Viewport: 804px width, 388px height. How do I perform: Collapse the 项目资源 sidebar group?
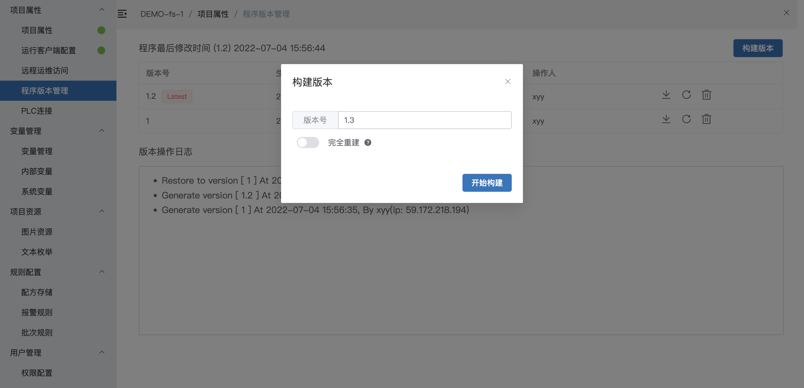click(102, 211)
